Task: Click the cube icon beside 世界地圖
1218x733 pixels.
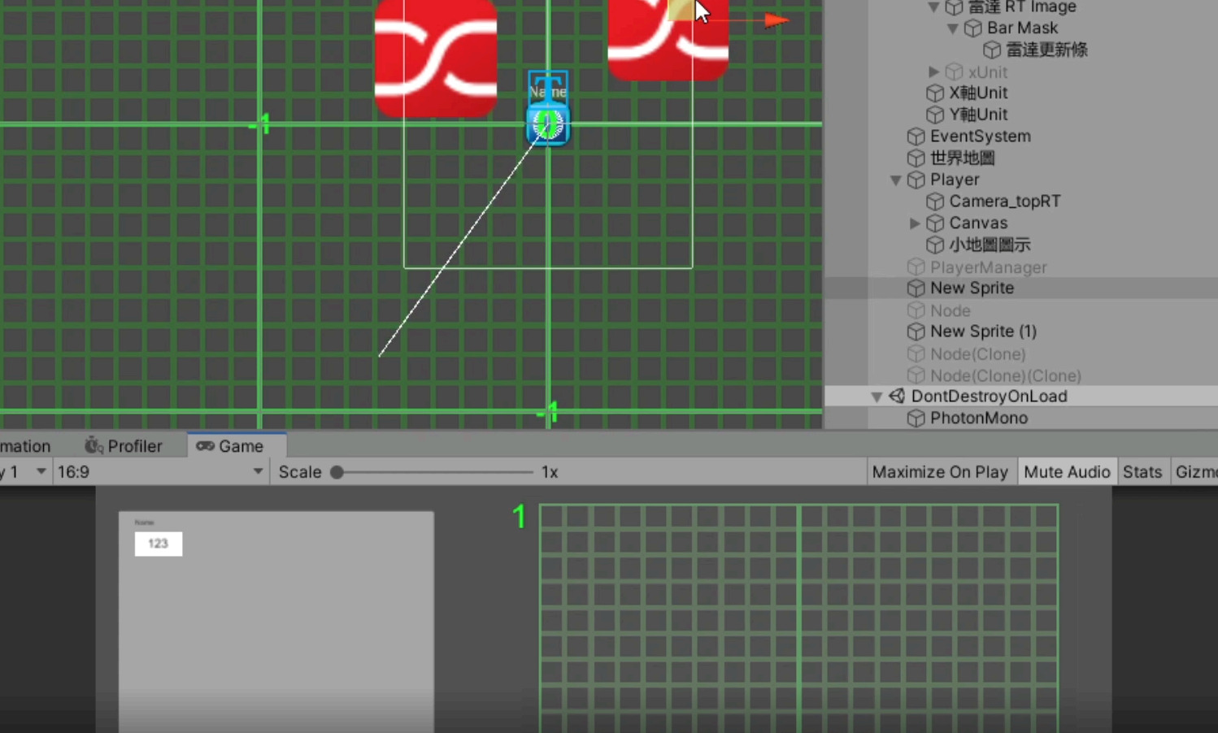Action: tap(915, 158)
